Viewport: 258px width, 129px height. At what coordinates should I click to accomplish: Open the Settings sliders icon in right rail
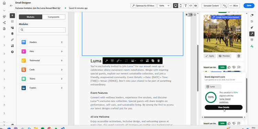252,22
